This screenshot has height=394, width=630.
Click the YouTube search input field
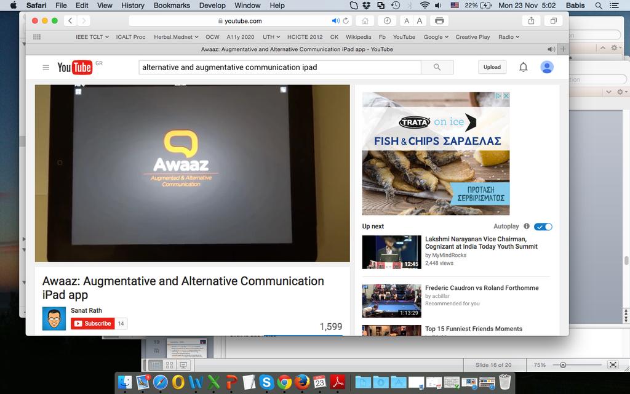(x=280, y=67)
